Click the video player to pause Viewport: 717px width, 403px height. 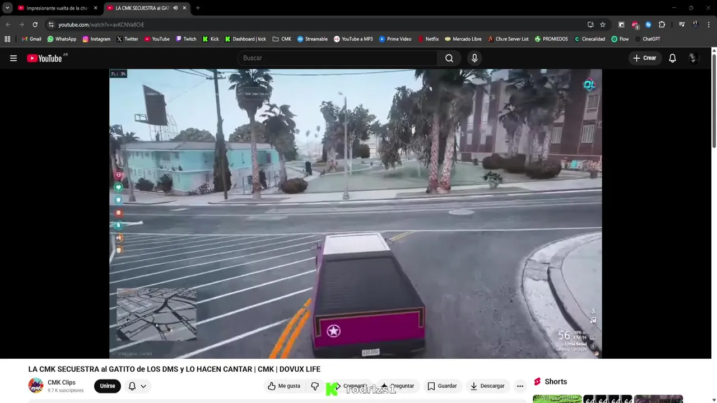click(x=355, y=213)
